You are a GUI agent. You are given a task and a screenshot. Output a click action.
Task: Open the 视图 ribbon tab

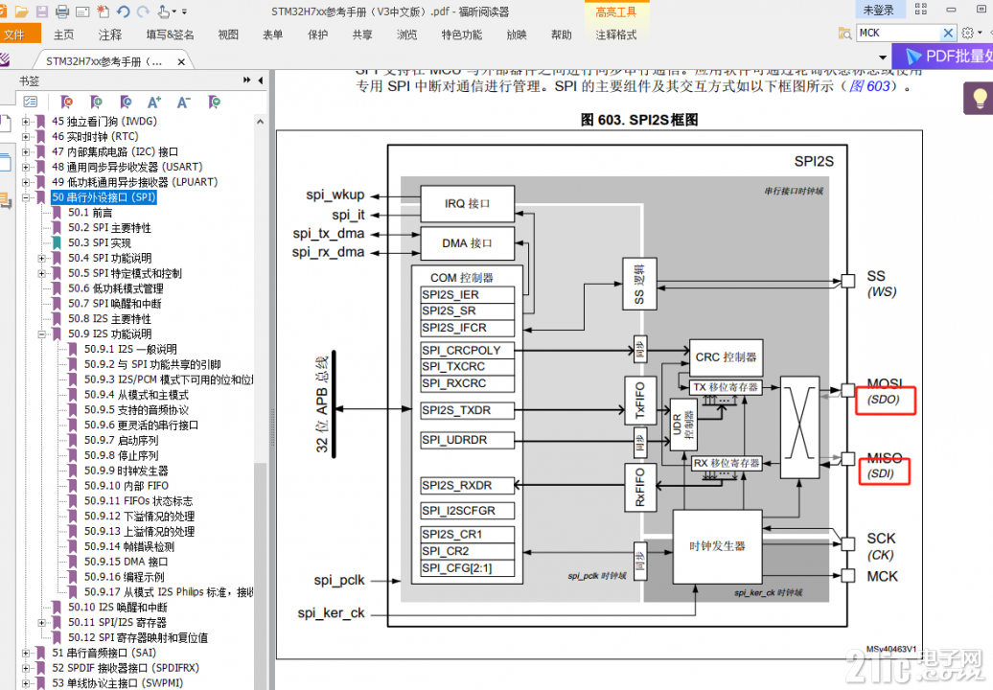coord(228,34)
